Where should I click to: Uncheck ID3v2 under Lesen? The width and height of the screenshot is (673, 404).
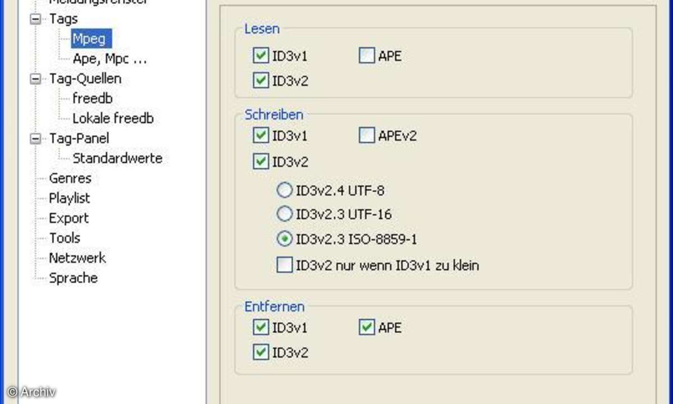pos(261,81)
